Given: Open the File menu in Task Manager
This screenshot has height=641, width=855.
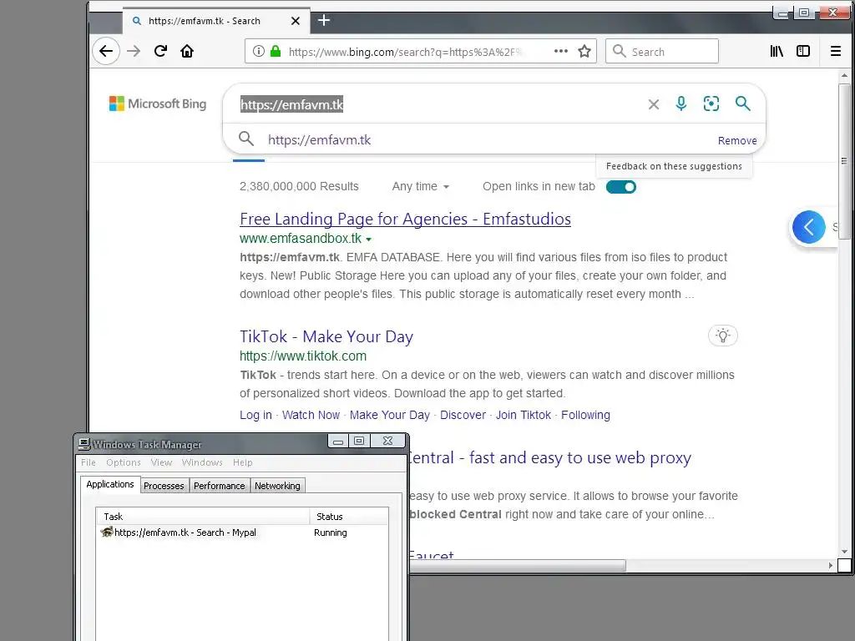Looking at the screenshot, I should pos(89,462).
